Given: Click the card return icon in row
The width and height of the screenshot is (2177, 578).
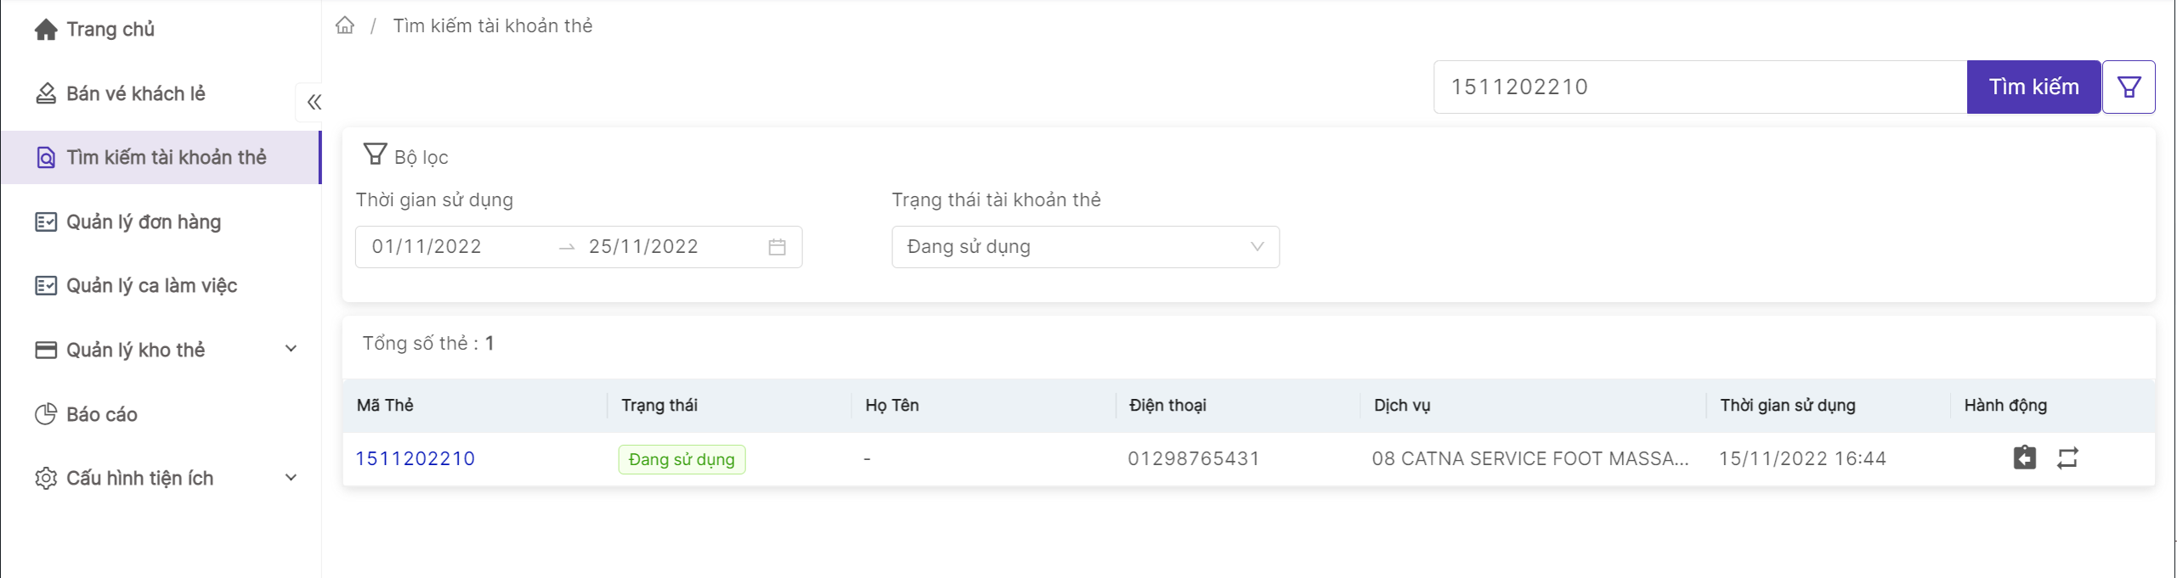Looking at the screenshot, I should click(2025, 458).
